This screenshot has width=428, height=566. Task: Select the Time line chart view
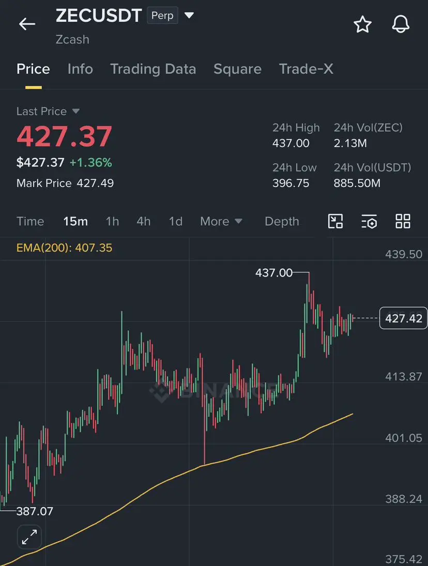[30, 221]
